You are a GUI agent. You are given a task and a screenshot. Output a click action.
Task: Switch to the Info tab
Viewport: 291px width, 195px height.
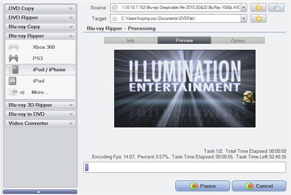tap(131, 40)
